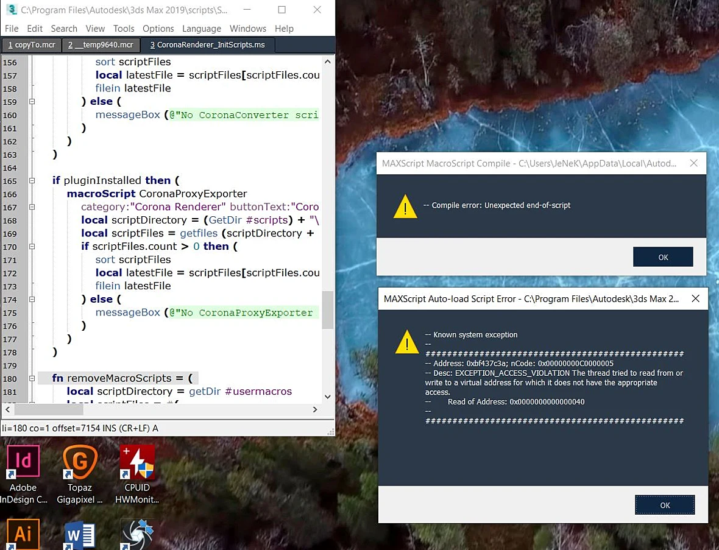Minimize the script editor window
This screenshot has width=719, height=550.
(247, 9)
